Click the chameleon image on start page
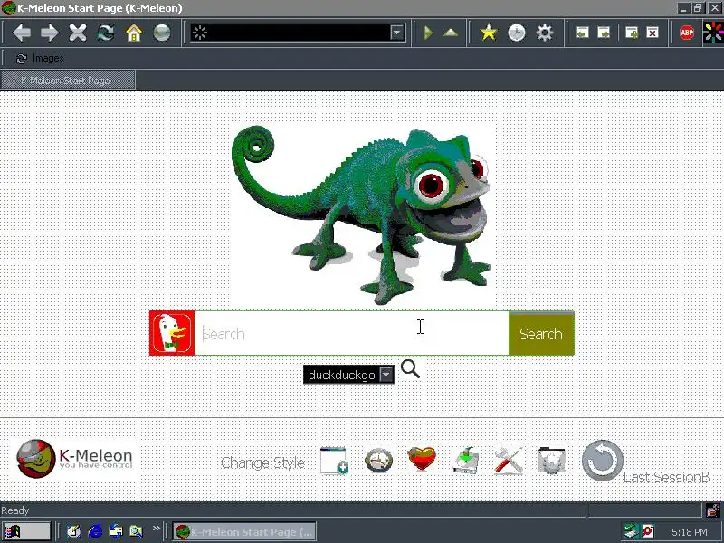 click(362, 214)
